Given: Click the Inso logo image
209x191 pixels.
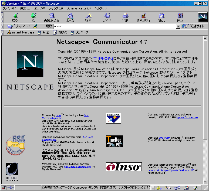Looking at the screenshot, I should pos(124,167).
